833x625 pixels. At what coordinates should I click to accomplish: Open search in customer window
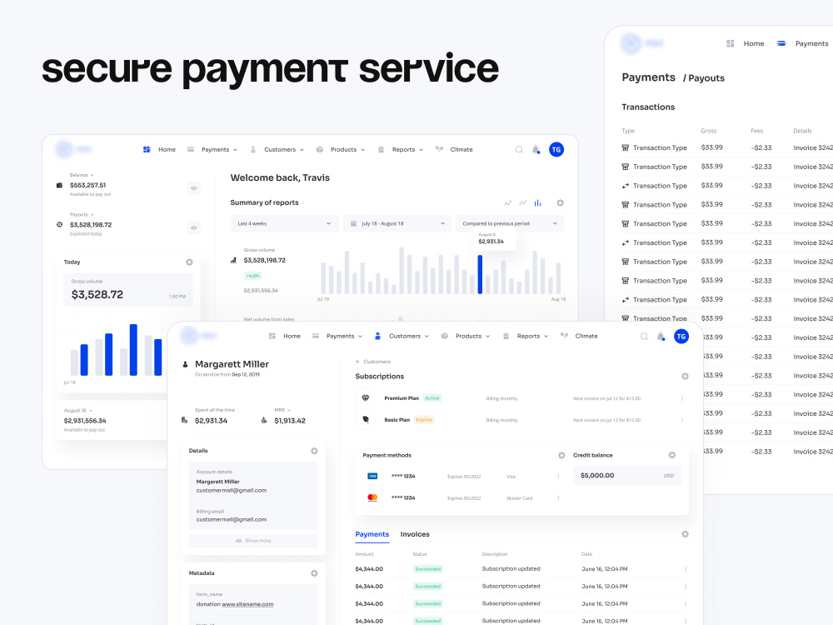tap(644, 337)
